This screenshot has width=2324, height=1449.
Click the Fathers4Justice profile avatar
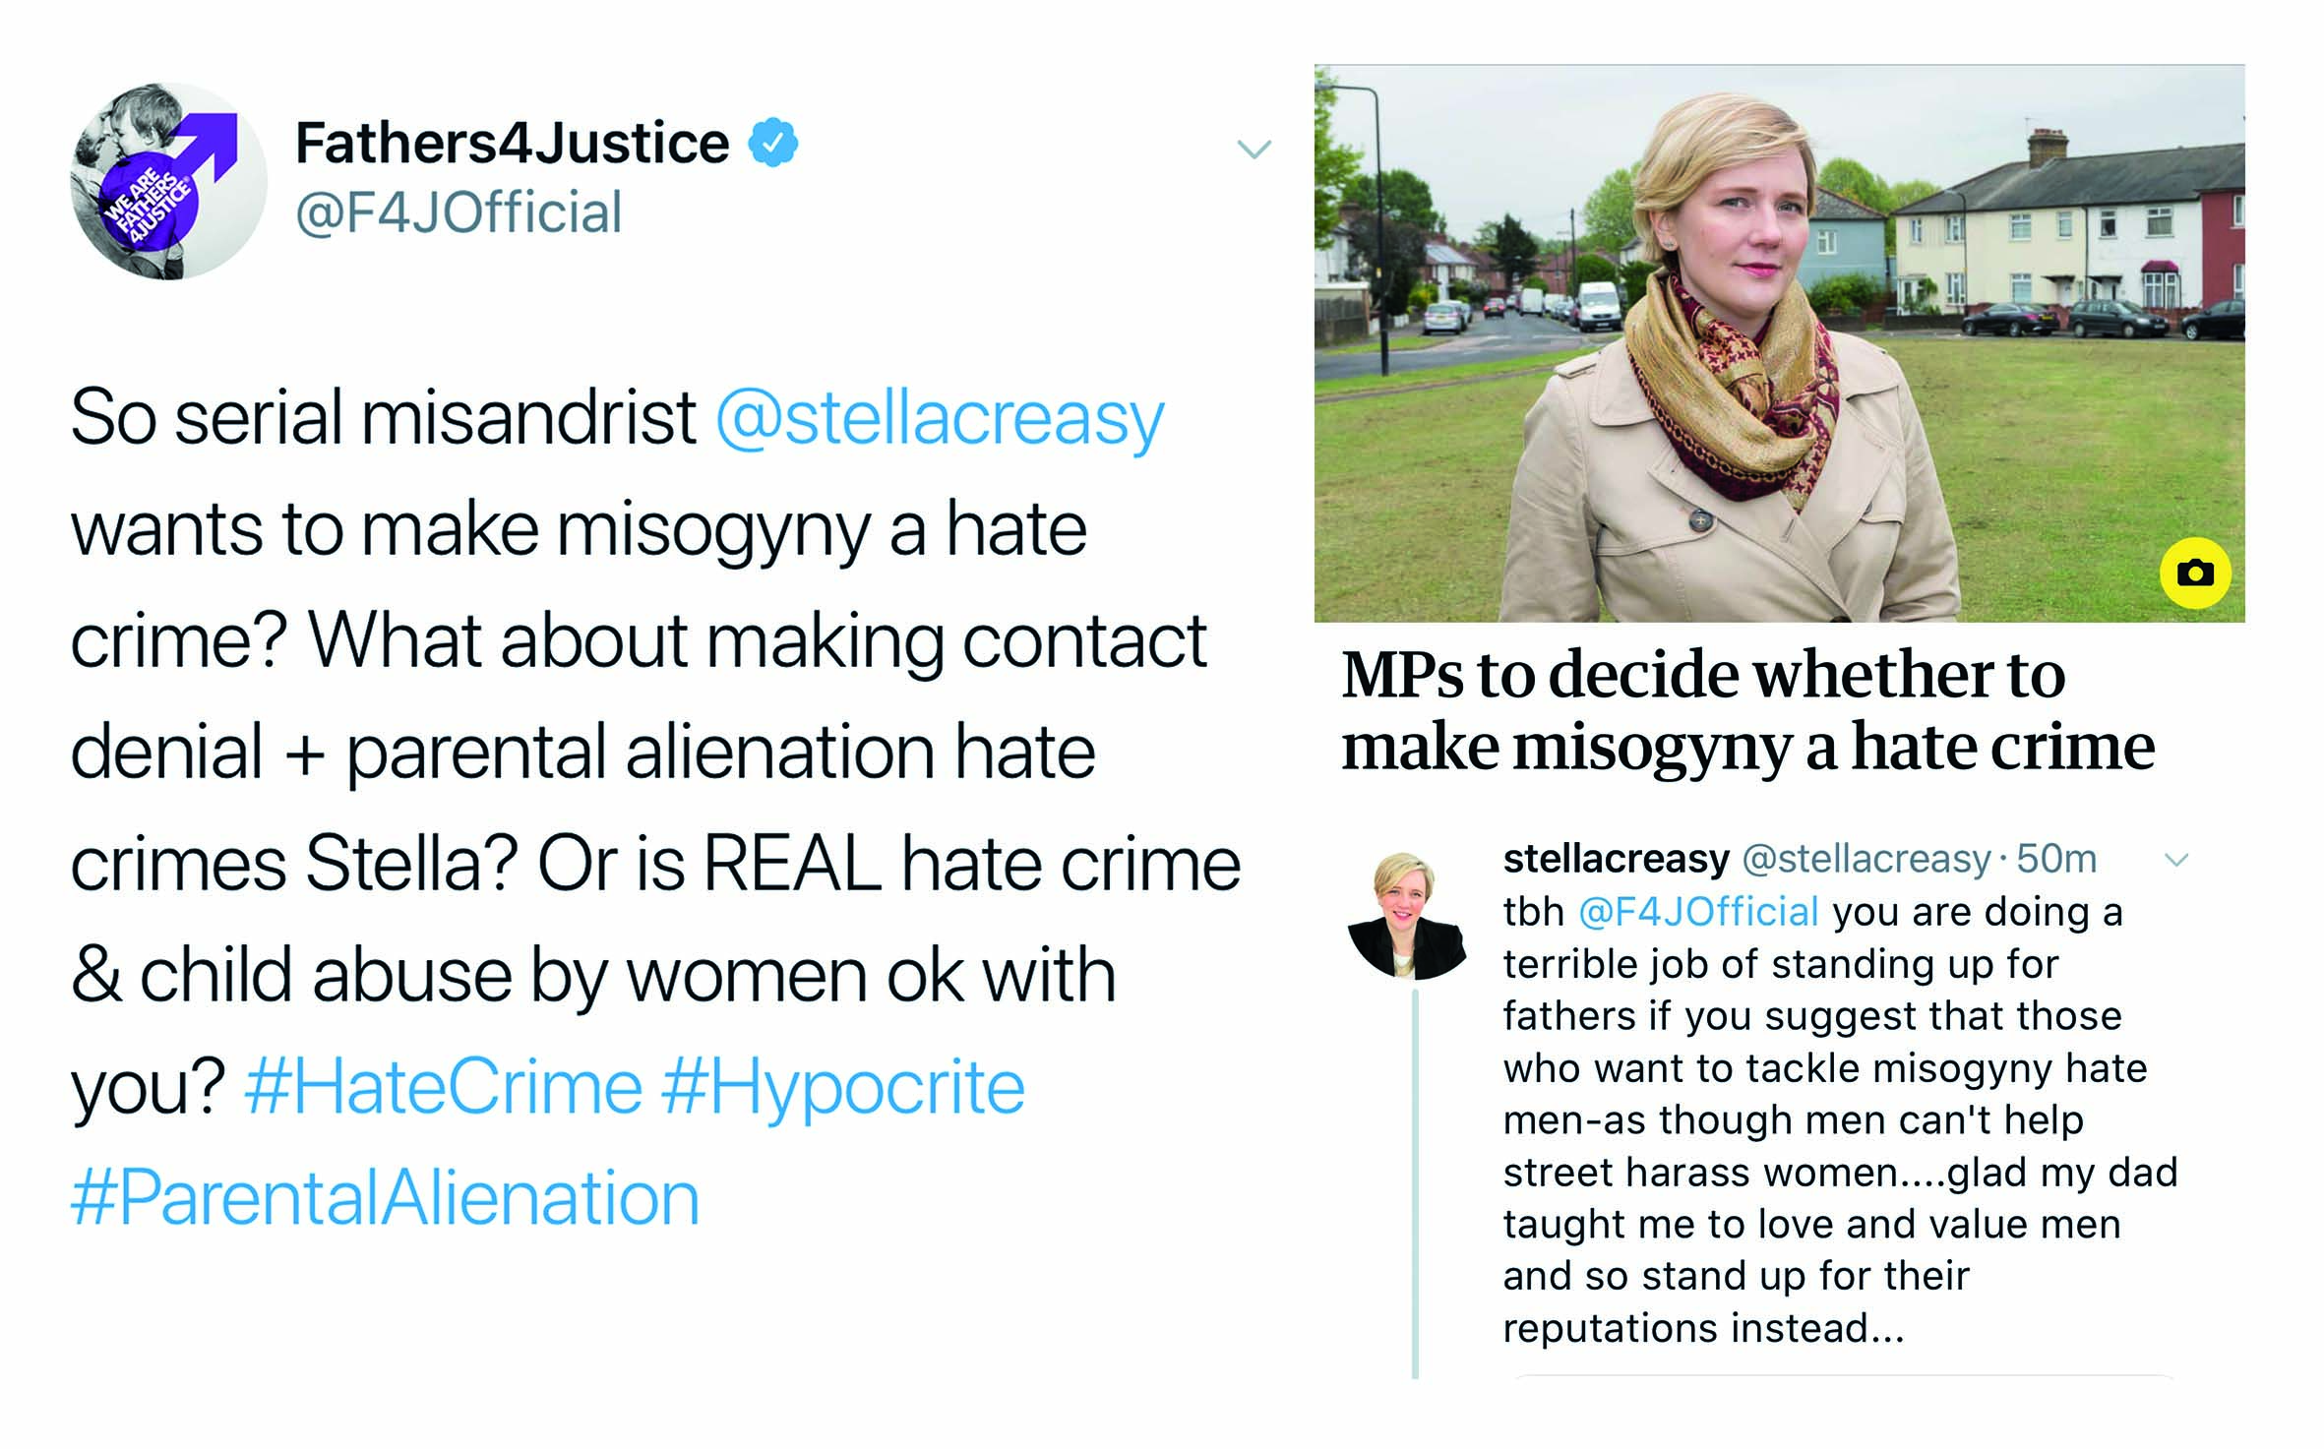168,182
